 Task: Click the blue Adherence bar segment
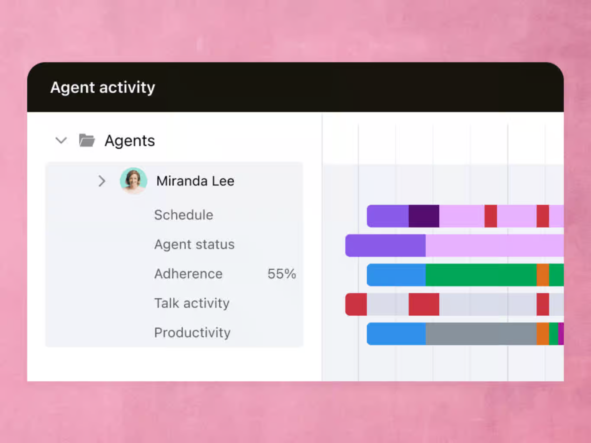click(x=396, y=275)
